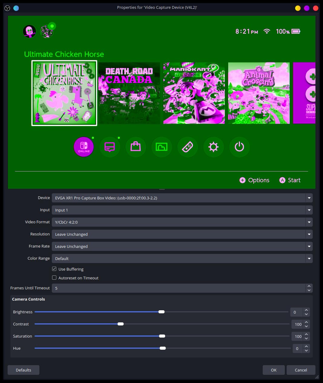Open the eShop bag icon
Viewport: 323px width, 383px height.
(x=135, y=147)
